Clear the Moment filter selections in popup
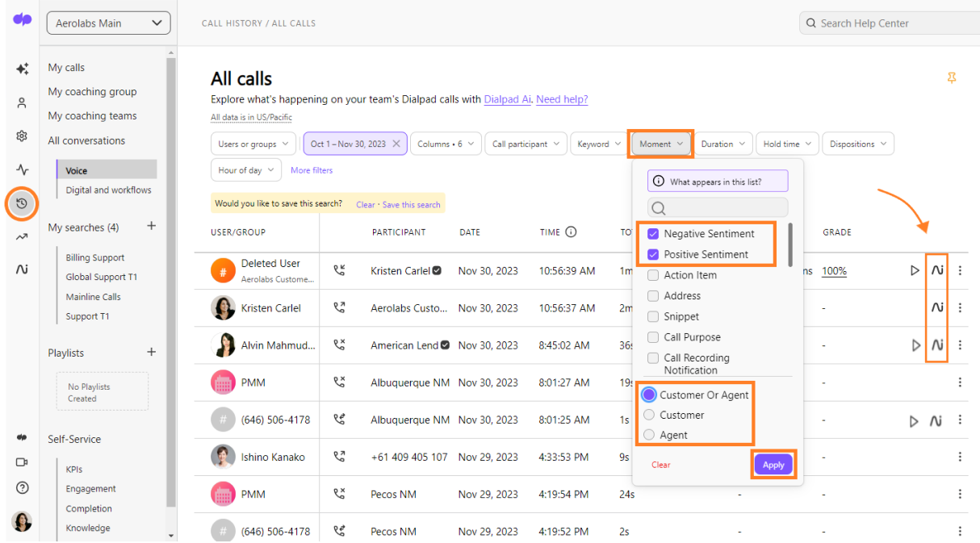 coord(661,465)
